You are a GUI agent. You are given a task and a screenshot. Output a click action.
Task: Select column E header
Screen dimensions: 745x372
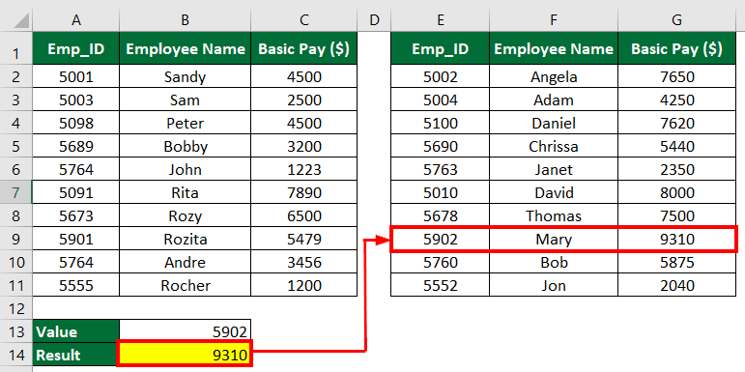pos(440,20)
